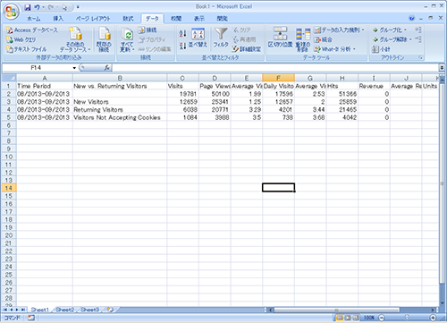The height and width of the screenshot is (323, 447).
Task: Open the Sort dialog icon
Action: (x=198, y=34)
